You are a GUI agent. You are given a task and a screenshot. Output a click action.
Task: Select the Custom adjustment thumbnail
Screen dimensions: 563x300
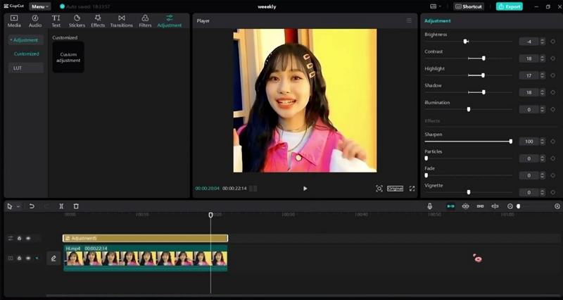coord(68,57)
